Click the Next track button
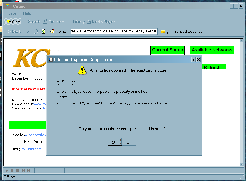Viewport: 246px width, 181px height. (28, 170)
